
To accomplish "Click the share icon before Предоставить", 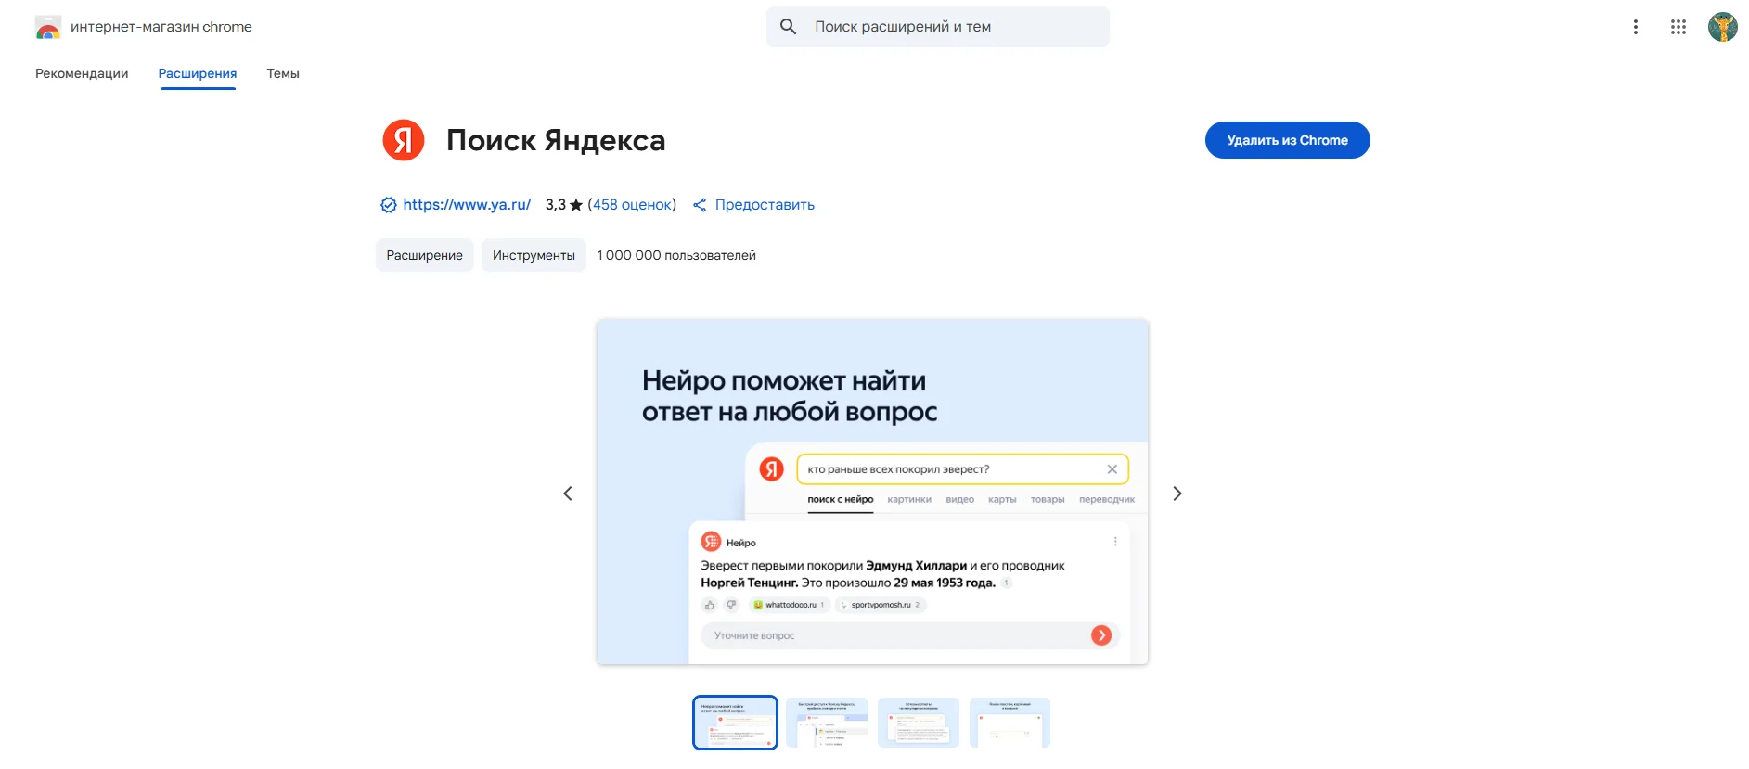I will [x=700, y=205].
